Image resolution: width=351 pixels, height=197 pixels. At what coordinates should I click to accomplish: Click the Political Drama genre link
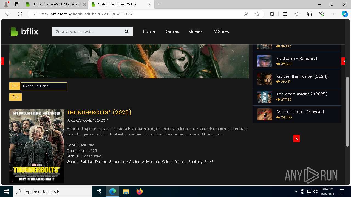[94, 162]
